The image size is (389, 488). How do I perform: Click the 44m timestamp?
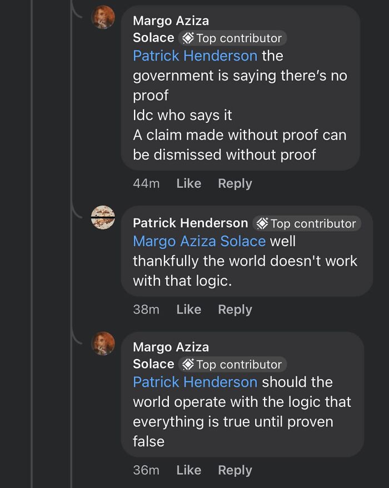(146, 183)
